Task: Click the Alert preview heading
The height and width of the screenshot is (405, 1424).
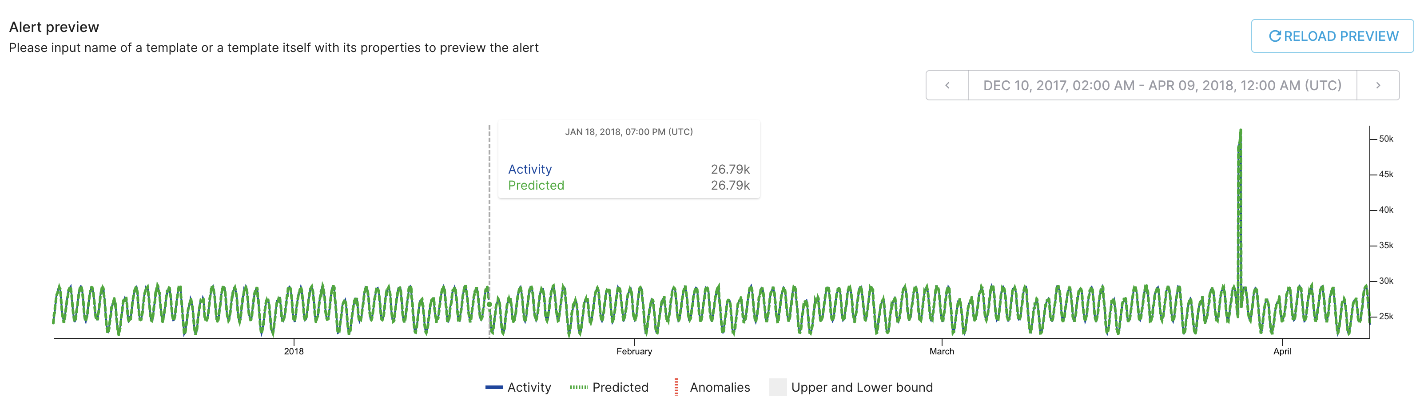Action: point(54,27)
